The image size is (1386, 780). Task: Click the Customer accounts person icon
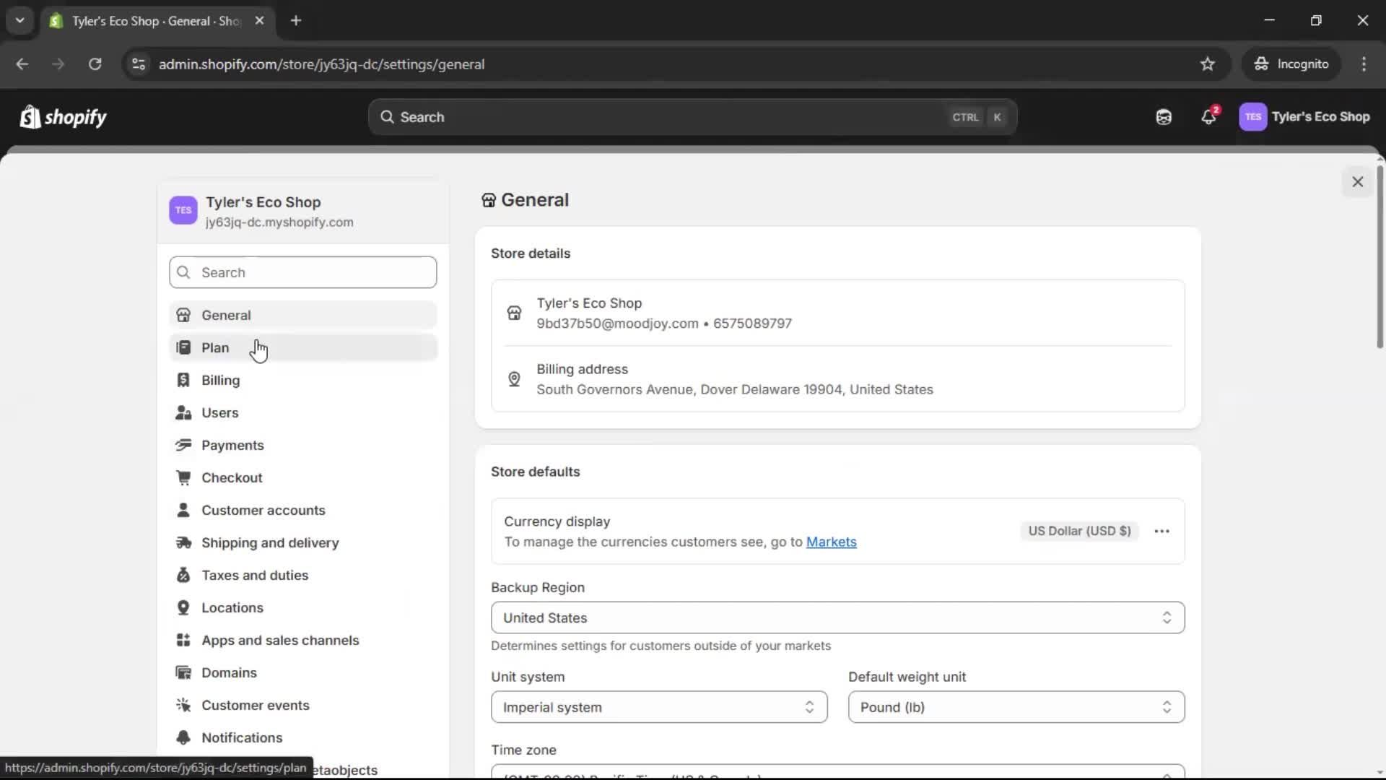click(x=183, y=510)
